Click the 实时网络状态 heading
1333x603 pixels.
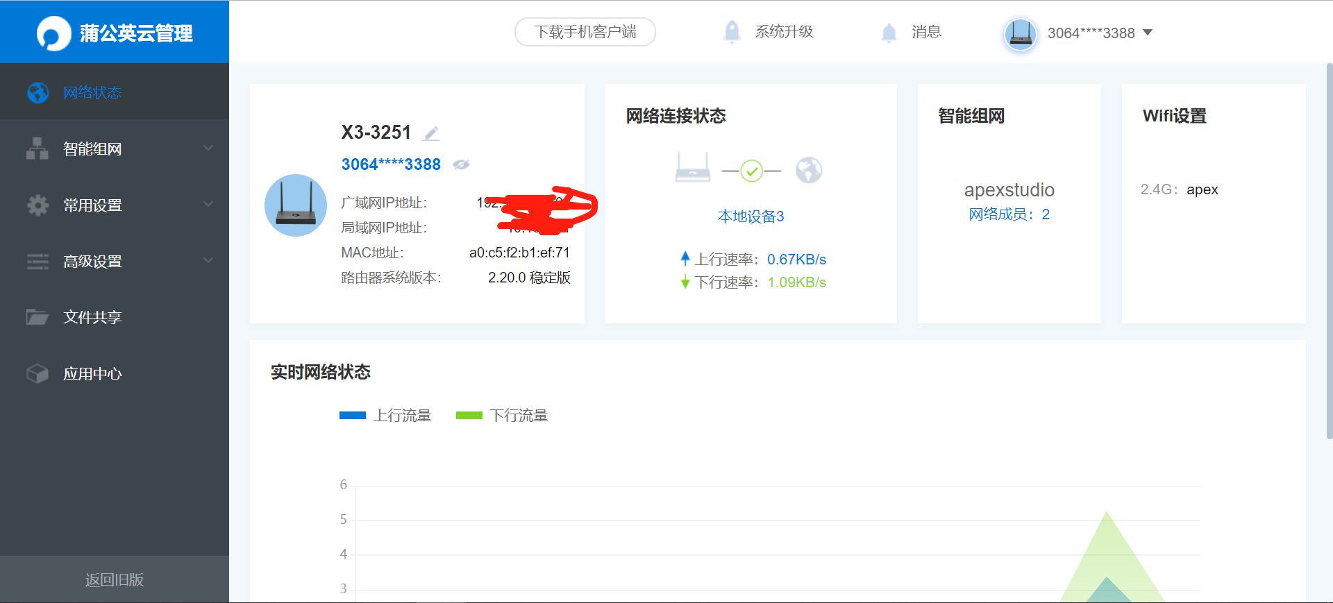point(320,372)
